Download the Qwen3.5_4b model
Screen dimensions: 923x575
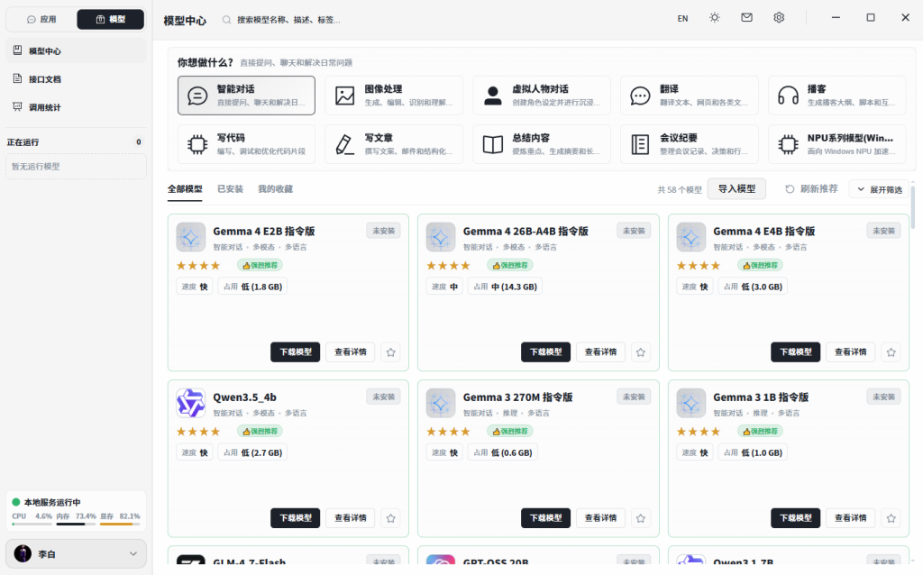click(296, 518)
